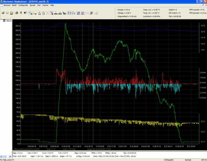The height and width of the screenshot is (161, 207).
Task: Open a log file with the folder icon
Action: (x=3, y=13)
